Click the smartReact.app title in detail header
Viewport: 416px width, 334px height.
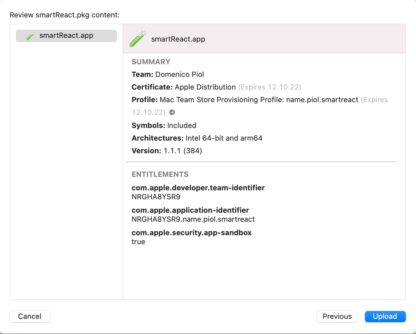click(178, 39)
